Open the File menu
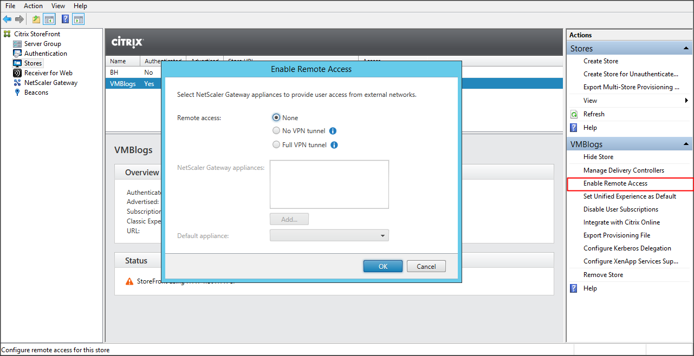This screenshot has height=356, width=694. coord(10,6)
